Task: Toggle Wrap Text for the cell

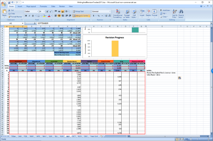Action: [79, 11]
